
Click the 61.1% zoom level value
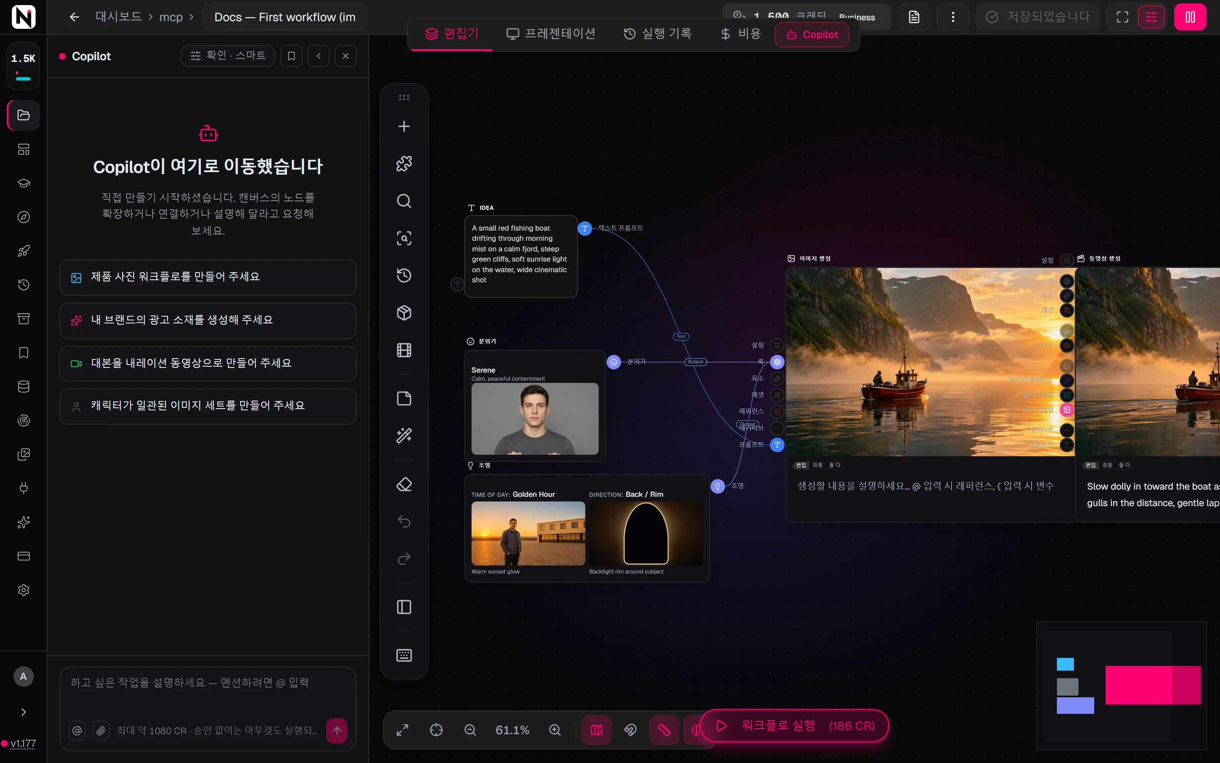point(512,730)
